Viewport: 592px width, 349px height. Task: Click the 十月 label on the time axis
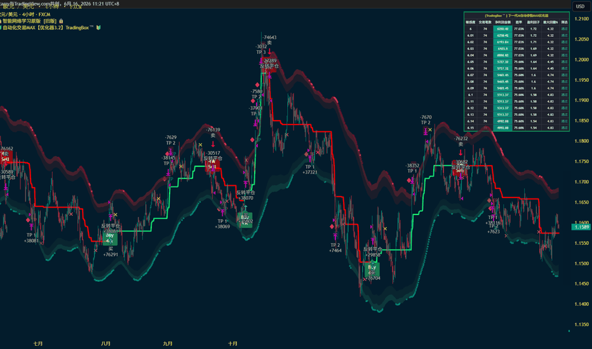coord(232,343)
